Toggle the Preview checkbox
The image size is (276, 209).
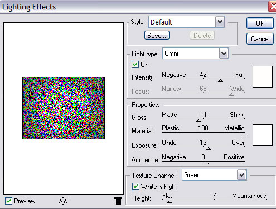click(x=8, y=201)
